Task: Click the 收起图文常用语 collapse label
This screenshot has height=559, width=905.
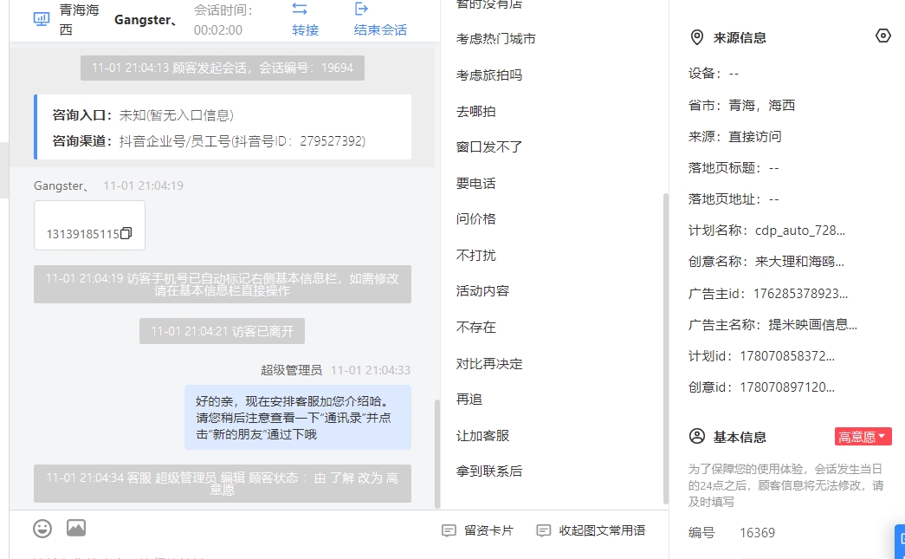Action: (x=602, y=530)
